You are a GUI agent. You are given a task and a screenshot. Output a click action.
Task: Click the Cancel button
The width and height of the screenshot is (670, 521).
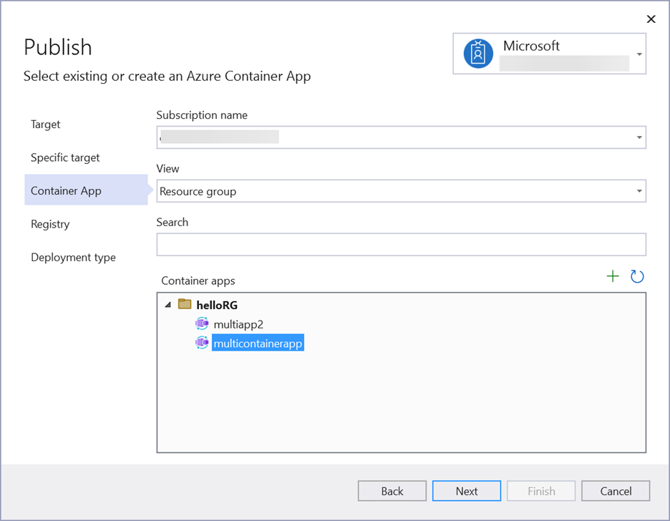pos(616,491)
